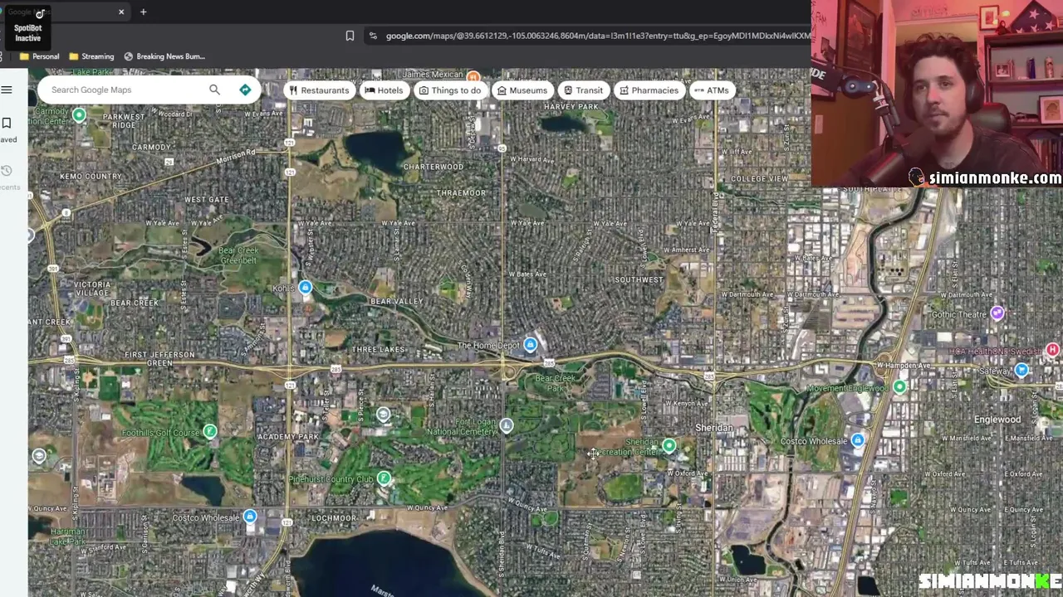Click the Kohl's shopping pin
Viewport: 1063px width, 597px height.
306,288
